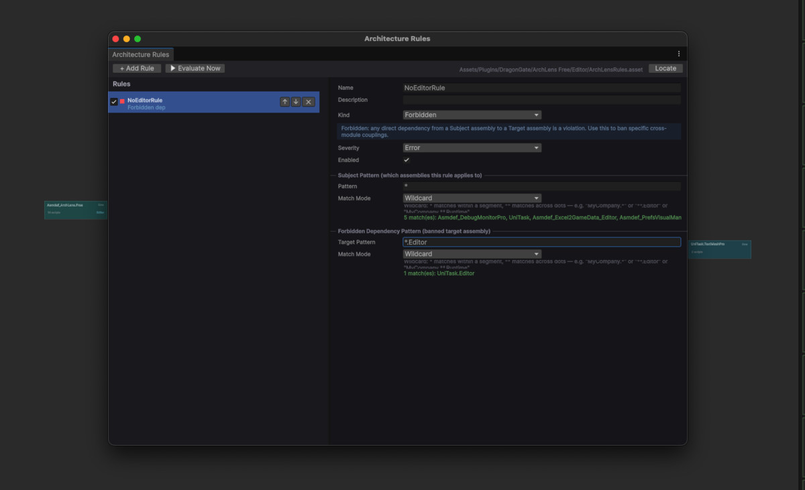
Task: Close the Architecture Rules window
Action: (115, 39)
